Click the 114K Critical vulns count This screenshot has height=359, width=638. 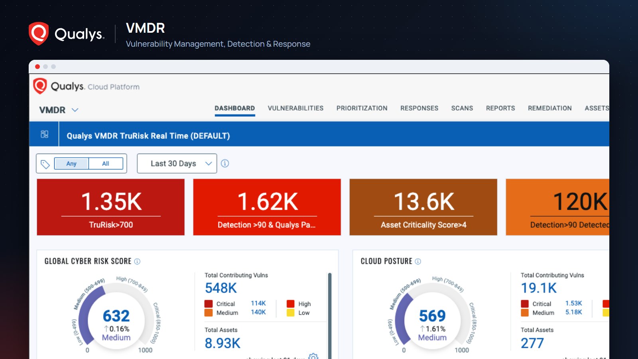click(258, 304)
